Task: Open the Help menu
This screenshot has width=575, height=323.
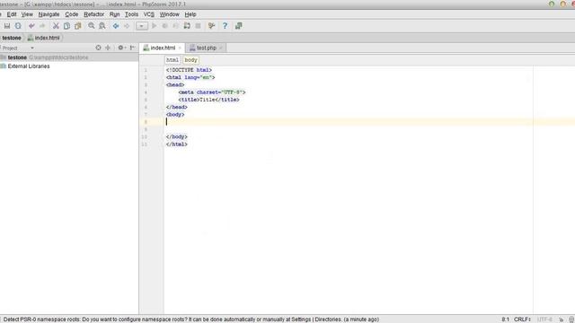Action: coord(190,14)
